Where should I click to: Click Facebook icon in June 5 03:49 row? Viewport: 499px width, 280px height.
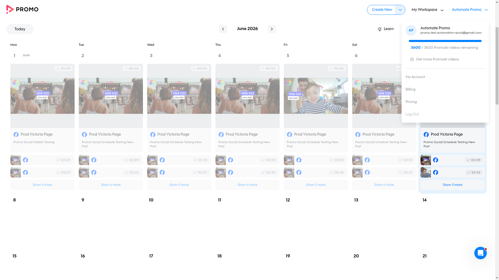click(299, 172)
